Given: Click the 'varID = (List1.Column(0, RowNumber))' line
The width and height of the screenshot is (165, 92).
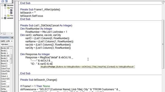Looking at the screenshot, I should (x=47, y=38).
